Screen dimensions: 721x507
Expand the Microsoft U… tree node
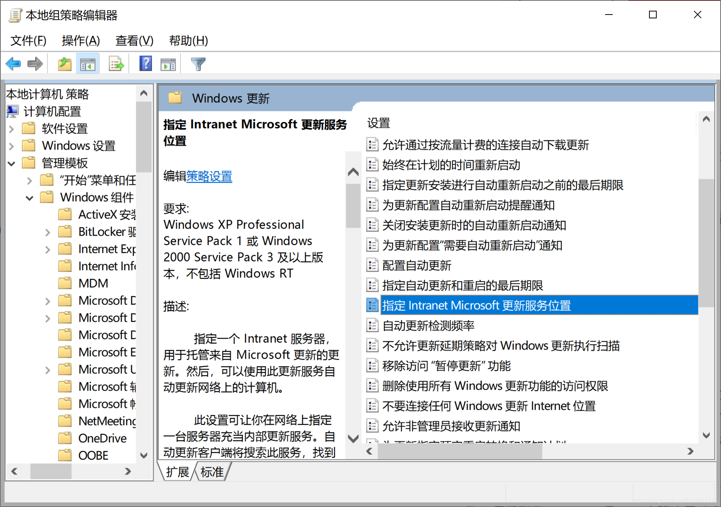pos(47,370)
